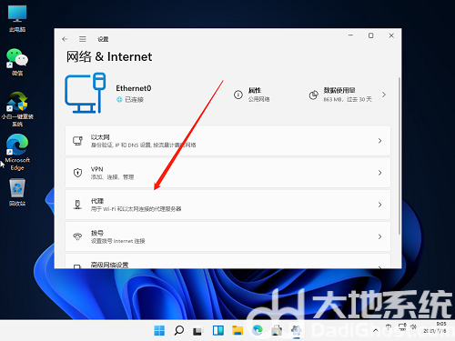Expand the 代理 proxy row chevron
This screenshot has width=455, height=341.
(x=379, y=205)
